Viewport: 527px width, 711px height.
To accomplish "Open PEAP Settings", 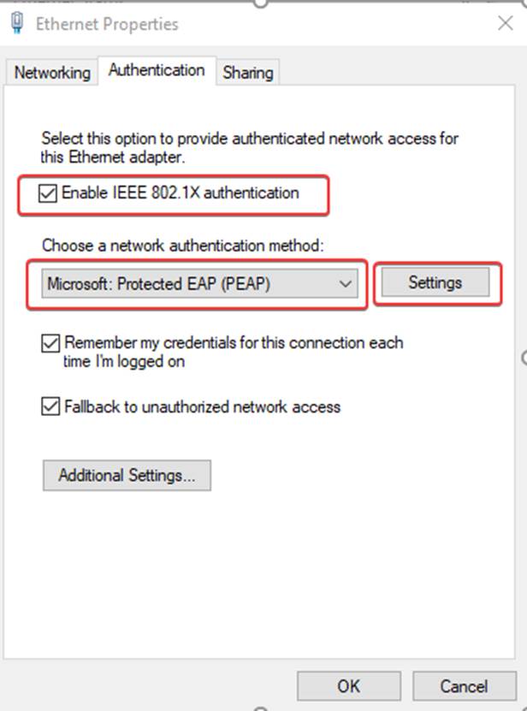I will click(x=435, y=282).
